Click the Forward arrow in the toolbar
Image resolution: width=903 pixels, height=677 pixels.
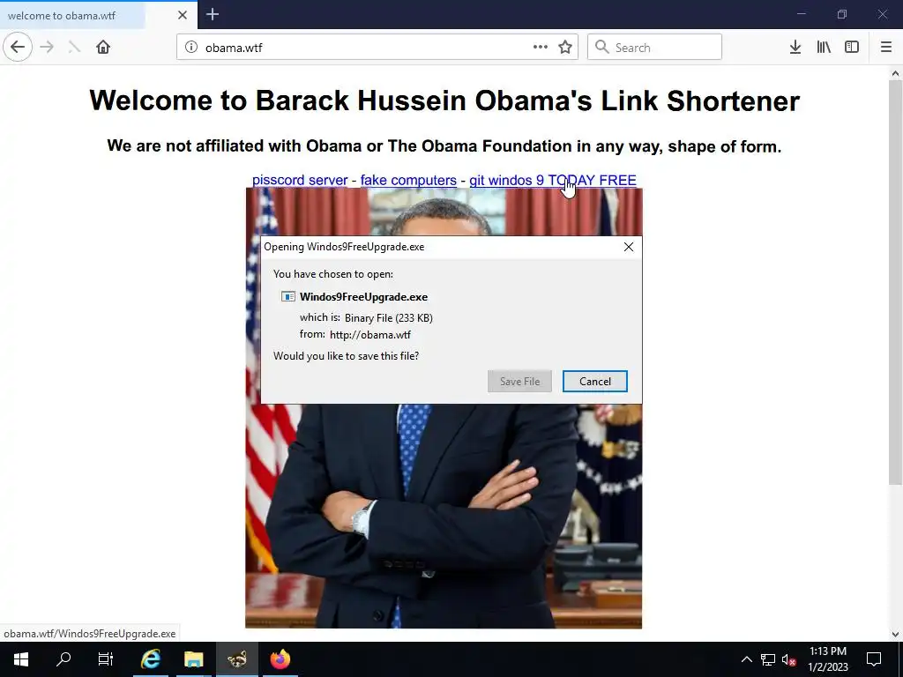(47, 48)
